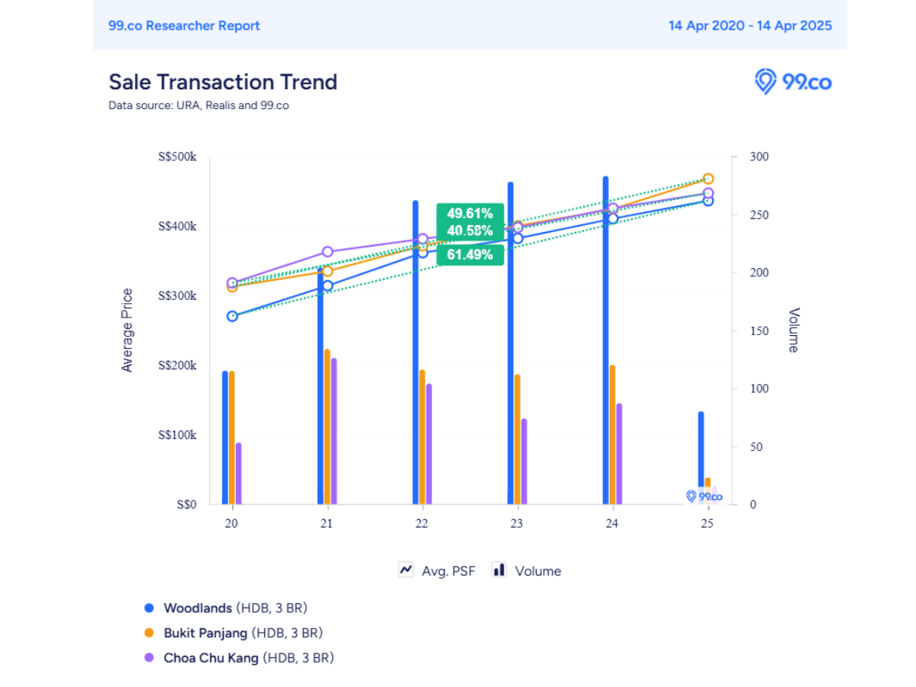Click the Sale Transaction Trend title
This screenshot has height=687, width=916.
coord(223,82)
